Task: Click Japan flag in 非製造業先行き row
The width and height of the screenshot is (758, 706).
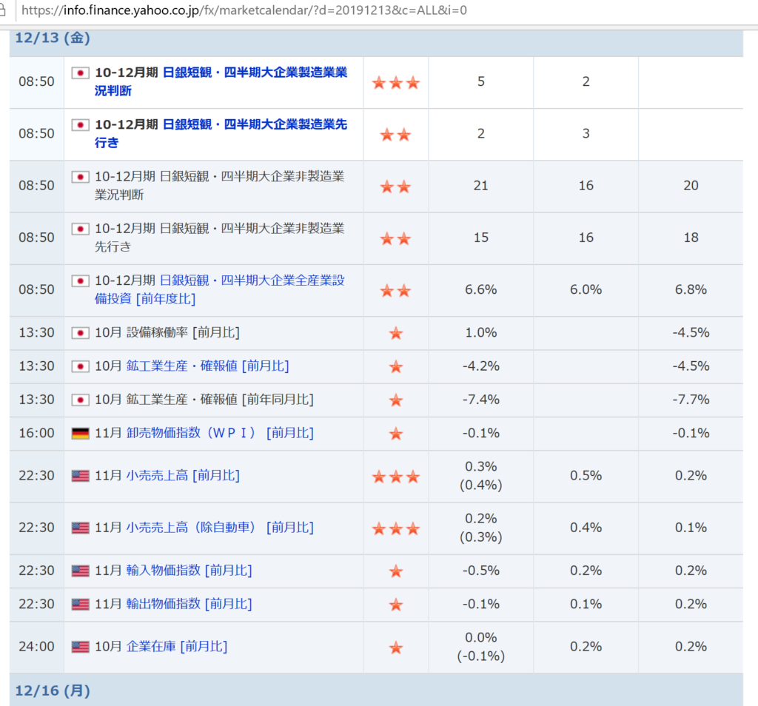Action: pos(80,229)
